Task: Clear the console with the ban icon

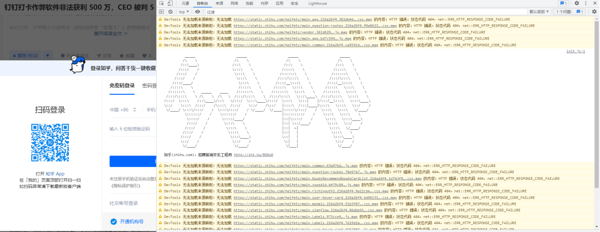Action: [x=171, y=12]
